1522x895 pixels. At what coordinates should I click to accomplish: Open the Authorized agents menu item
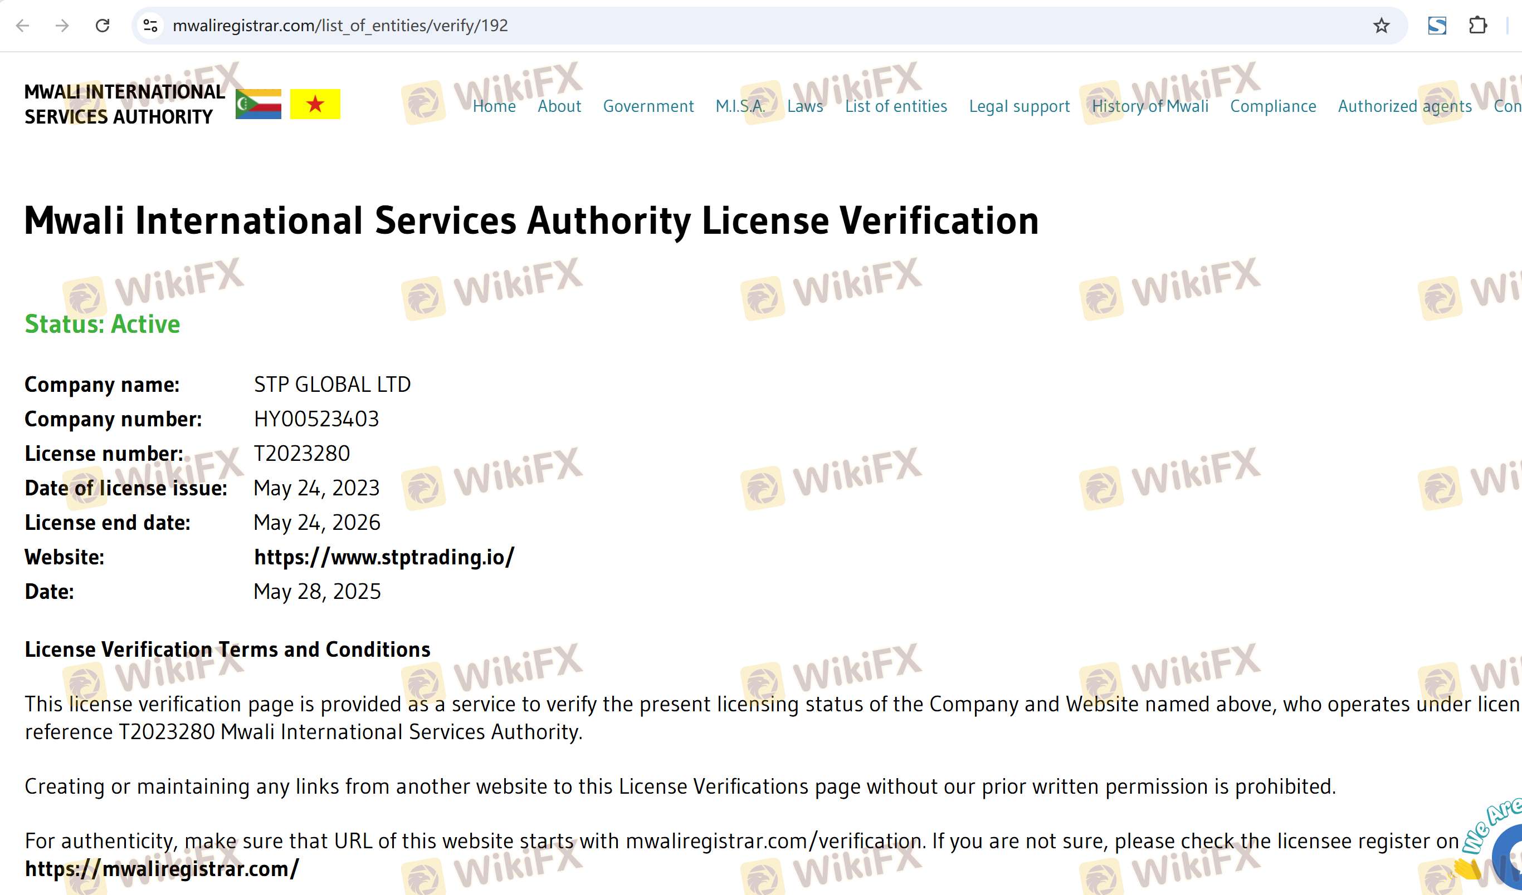(1405, 106)
